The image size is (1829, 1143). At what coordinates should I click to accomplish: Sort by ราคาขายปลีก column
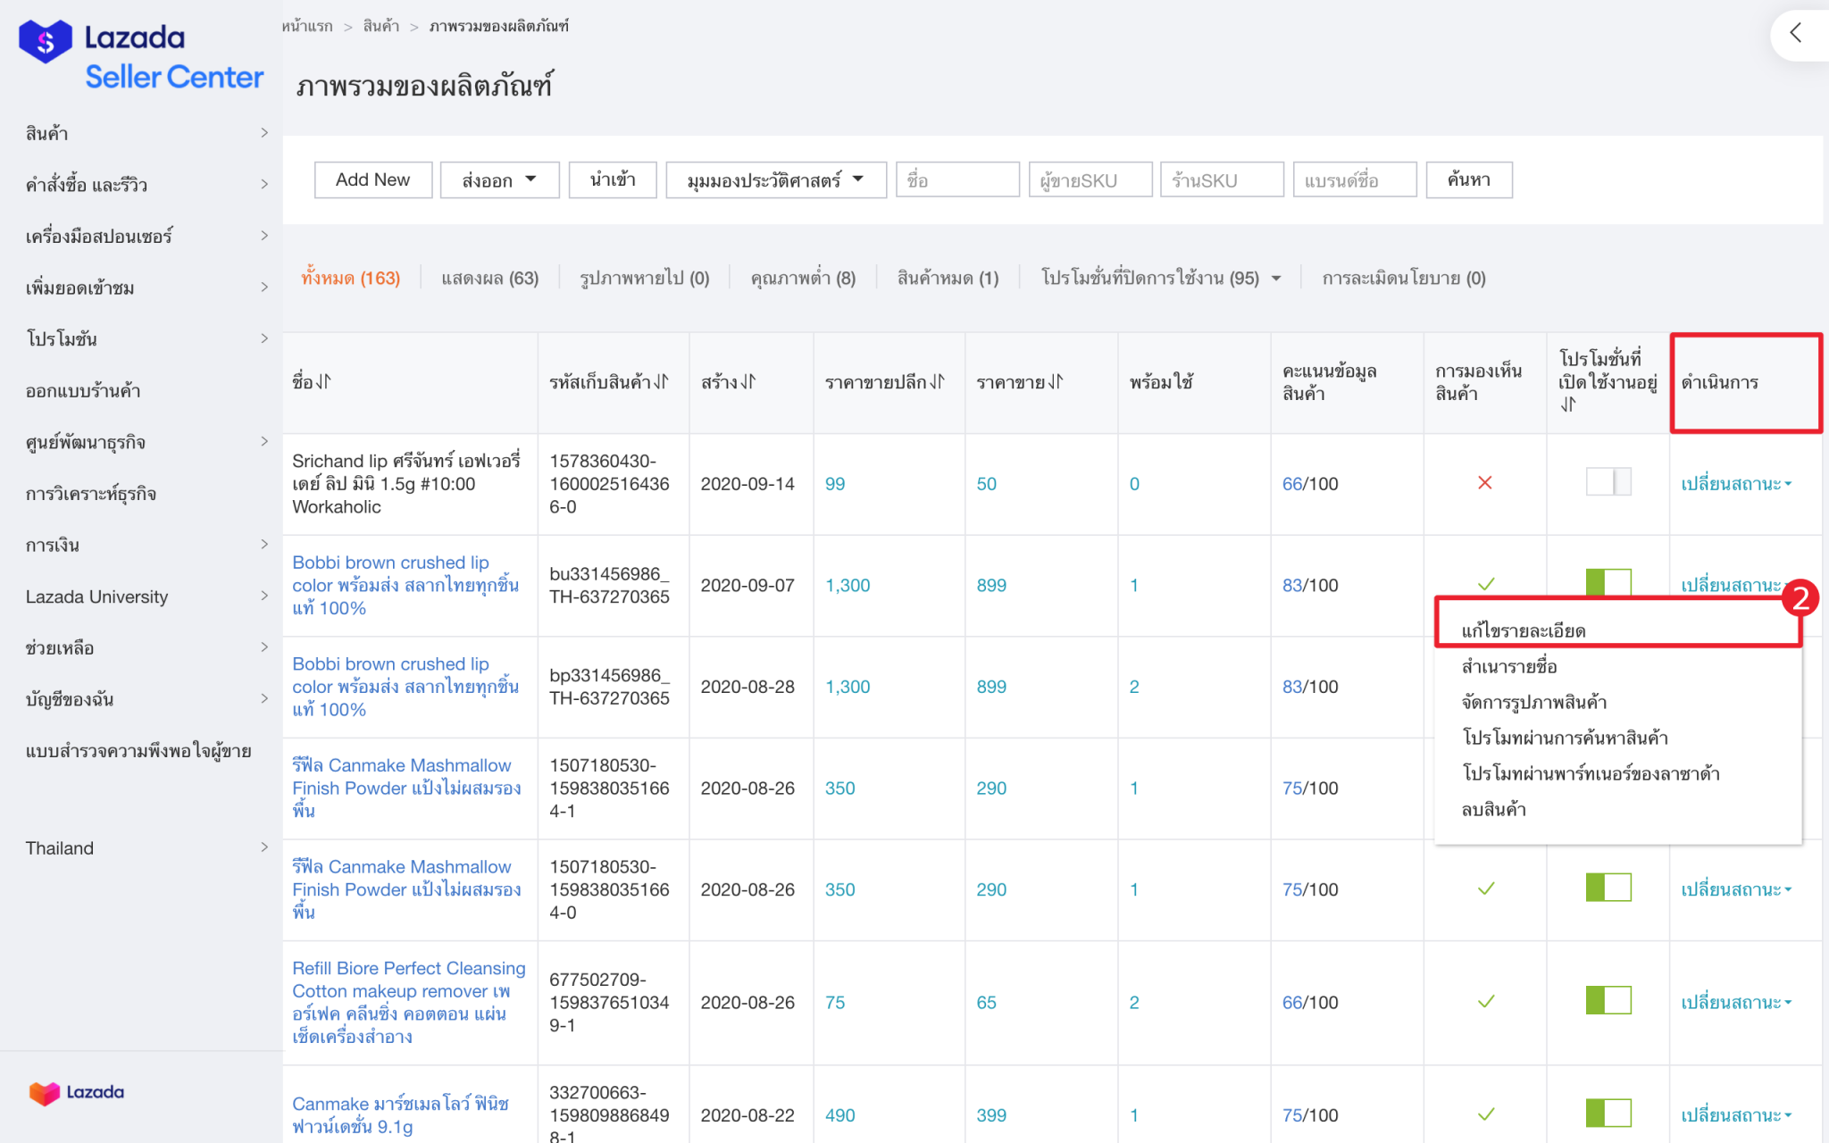tap(937, 382)
